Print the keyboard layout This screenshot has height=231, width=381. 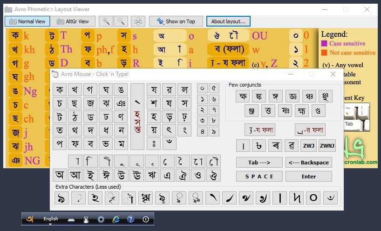click(137, 21)
